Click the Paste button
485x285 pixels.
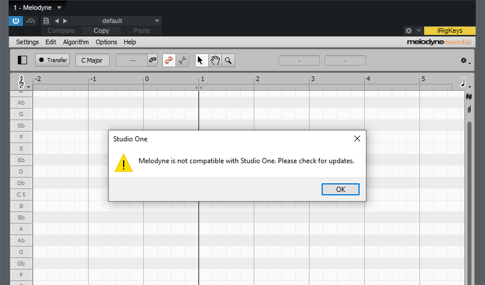click(142, 30)
